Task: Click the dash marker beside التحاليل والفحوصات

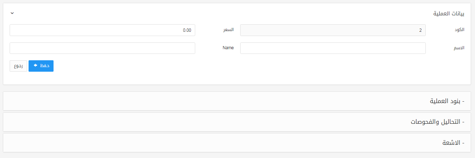Action: point(463,122)
